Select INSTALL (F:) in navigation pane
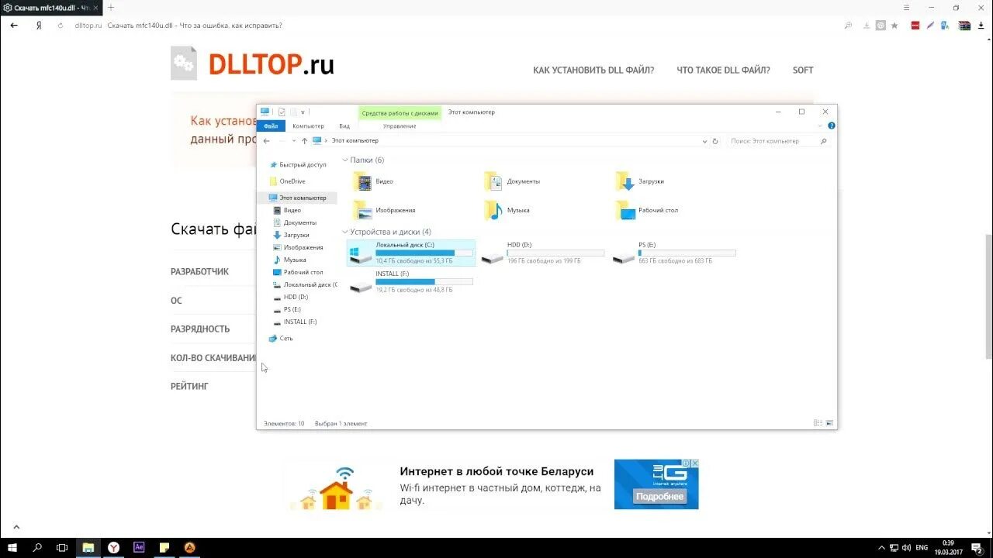 tap(295, 322)
